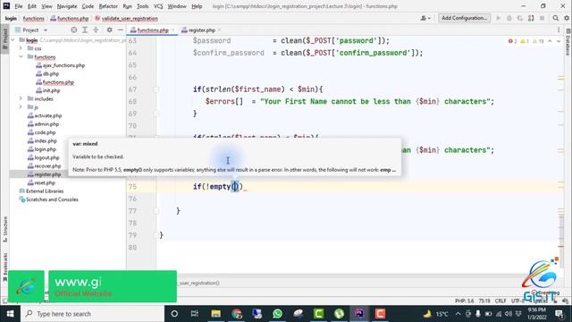Open the File menu
572x322 pixels.
(18, 6)
